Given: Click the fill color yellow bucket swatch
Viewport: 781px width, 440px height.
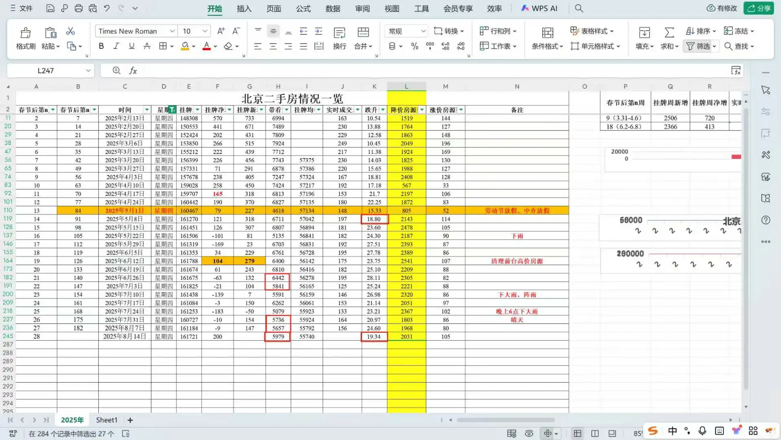Looking at the screenshot, I should coord(185,46).
